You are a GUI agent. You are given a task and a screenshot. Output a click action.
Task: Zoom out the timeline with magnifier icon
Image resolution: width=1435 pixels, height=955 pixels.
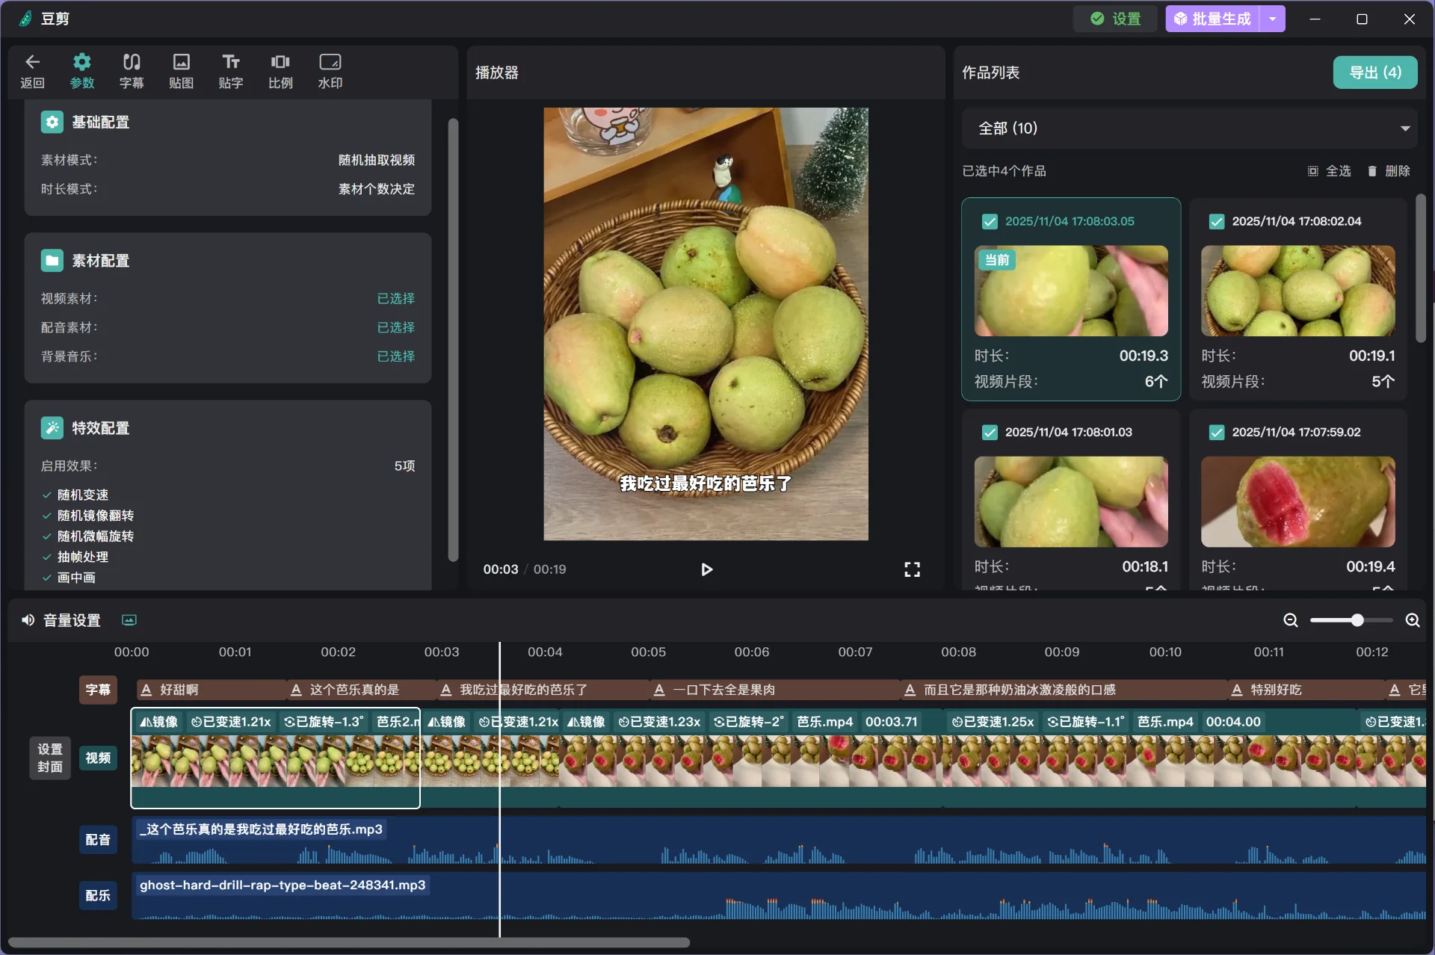(1291, 620)
